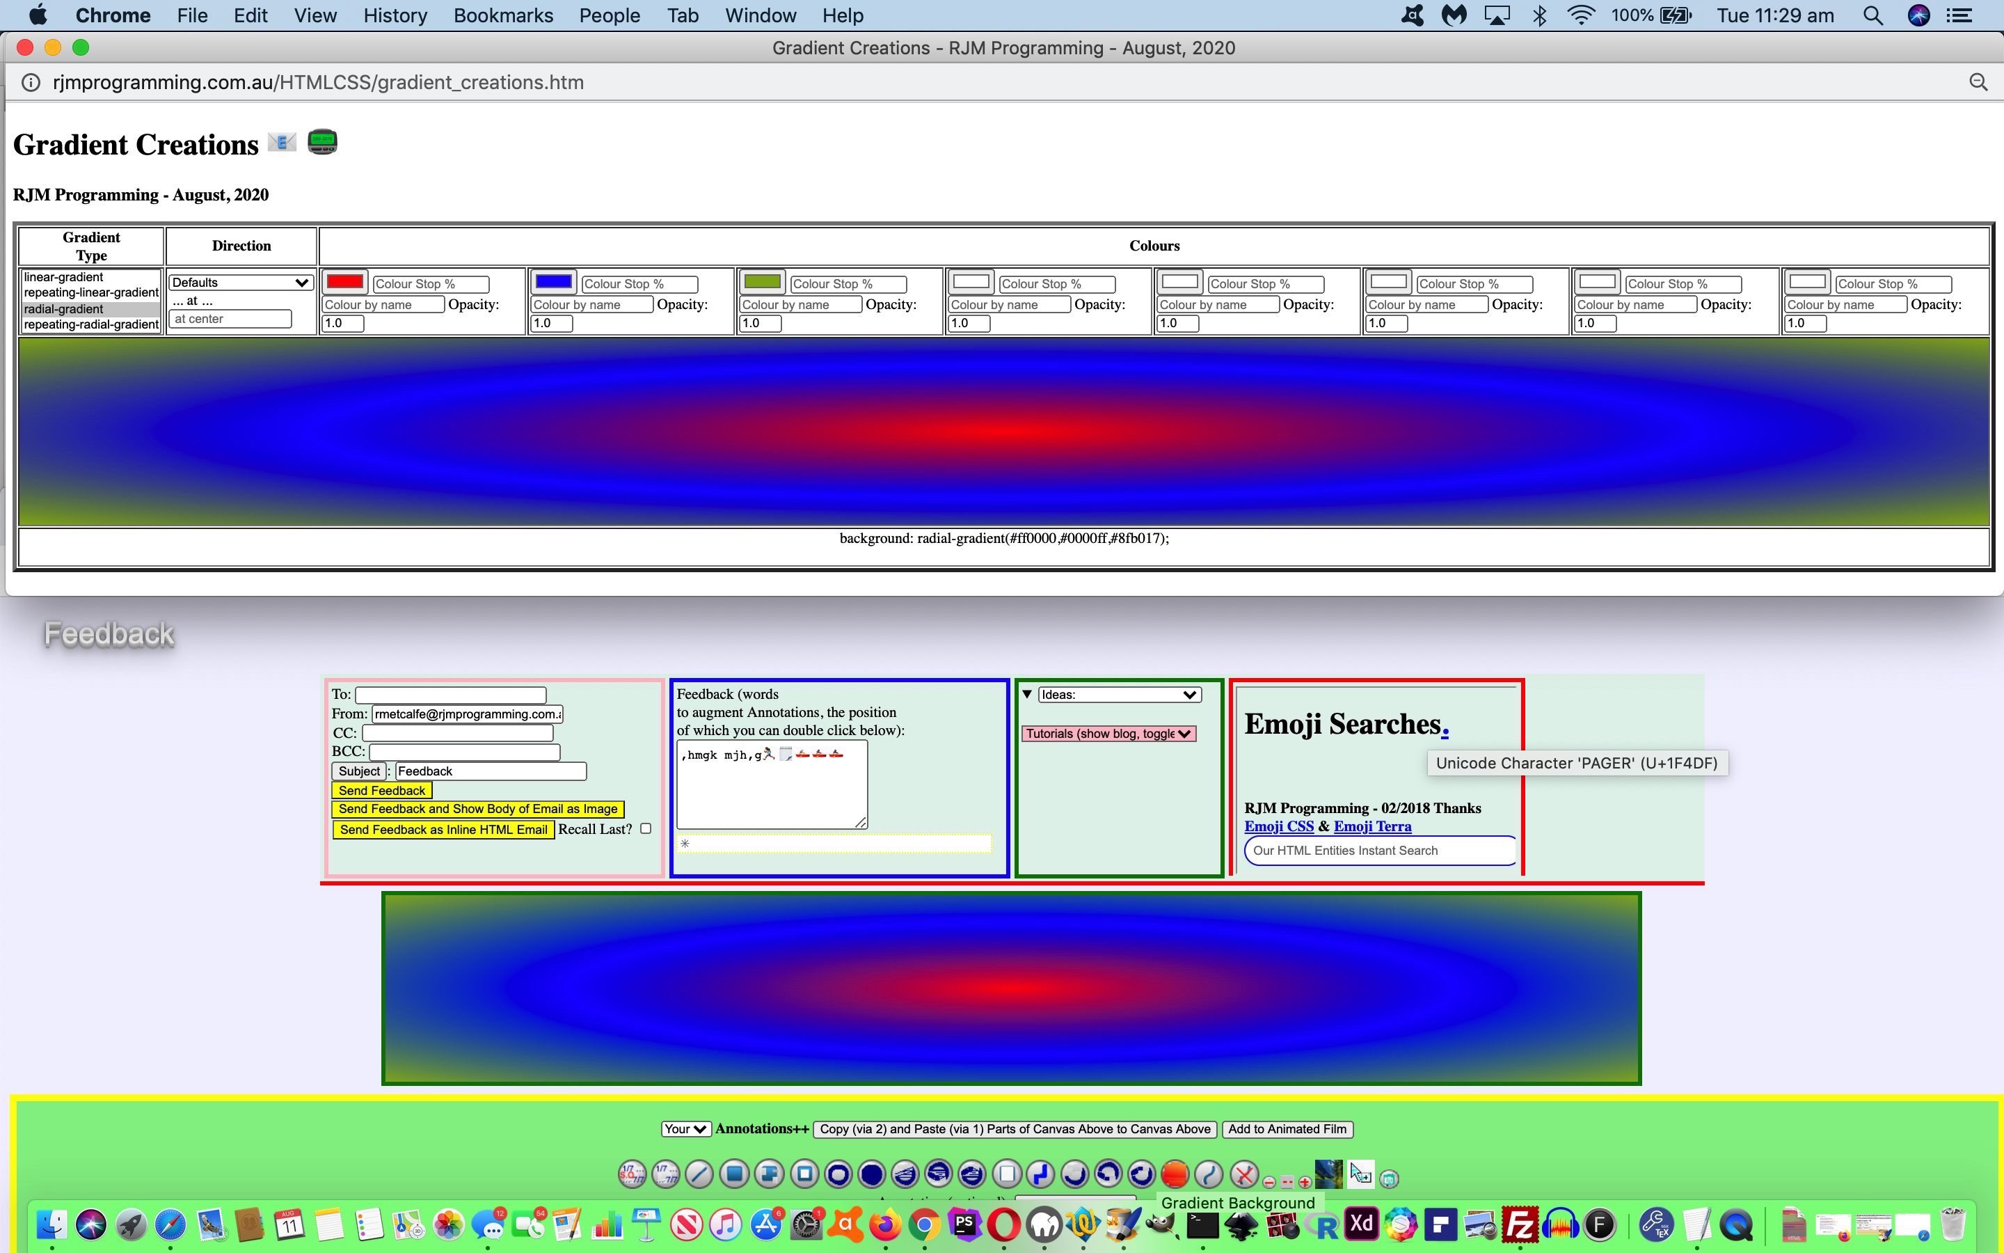This screenshot has width=2004, height=1253.
Task: Click the Send Feedback button
Action: 382,791
